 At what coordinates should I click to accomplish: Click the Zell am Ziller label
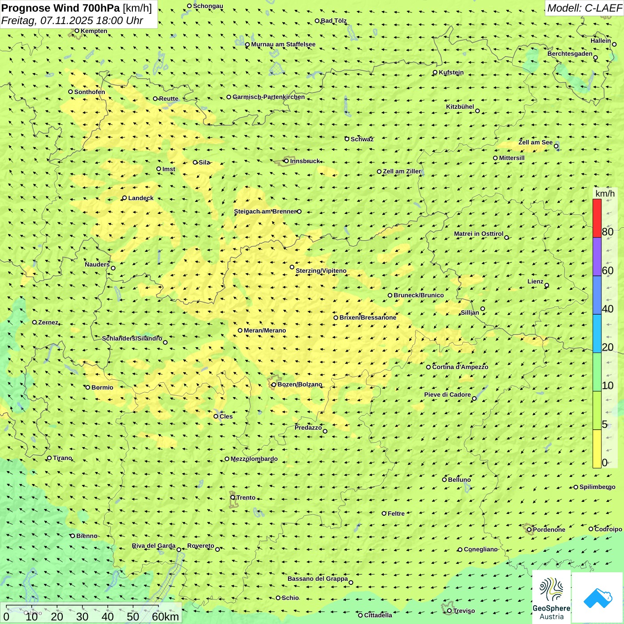pyautogui.click(x=402, y=171)
